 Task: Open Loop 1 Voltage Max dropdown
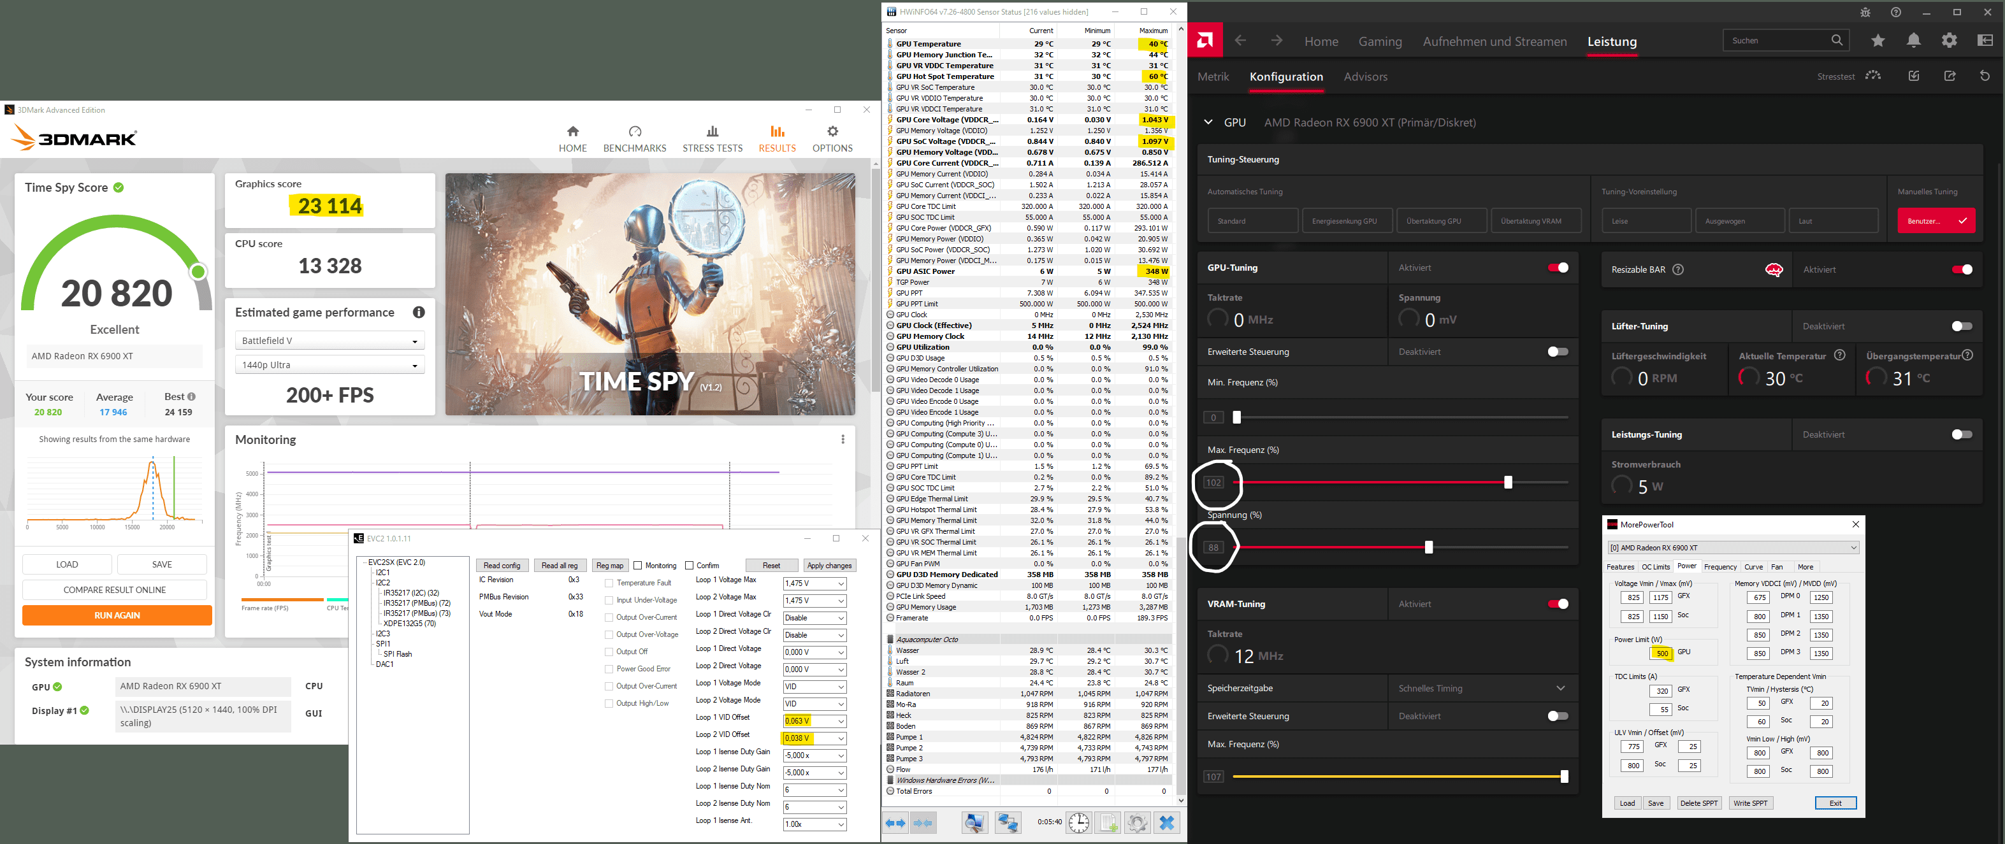pyautogui.click(x=814, y=583)
